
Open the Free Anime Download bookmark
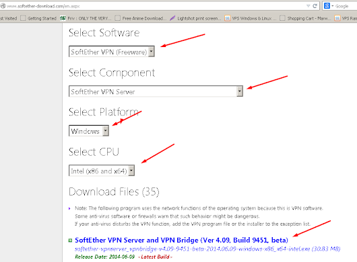tap(141, 18)
